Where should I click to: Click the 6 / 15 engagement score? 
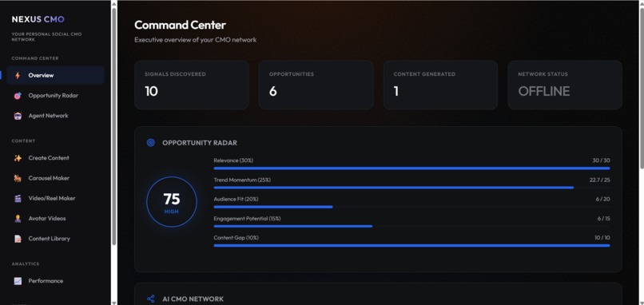(x=604, y=219)
